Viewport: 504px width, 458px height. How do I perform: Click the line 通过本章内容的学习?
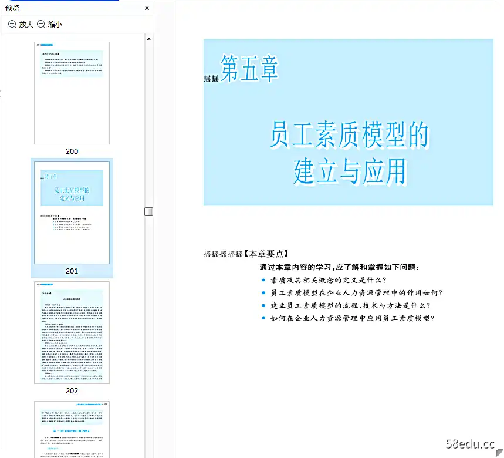(x=339, y=267)
